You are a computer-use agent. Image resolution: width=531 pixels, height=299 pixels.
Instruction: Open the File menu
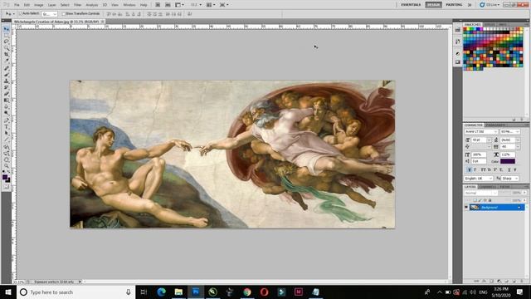[x=17, y=5]
